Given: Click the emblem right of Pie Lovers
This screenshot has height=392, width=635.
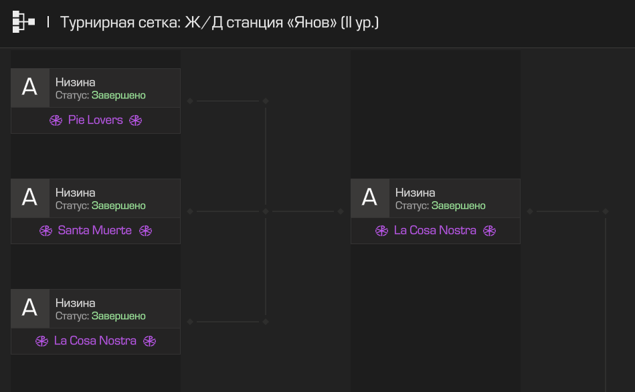Looking at the screenshot, I should click(136, 120).
